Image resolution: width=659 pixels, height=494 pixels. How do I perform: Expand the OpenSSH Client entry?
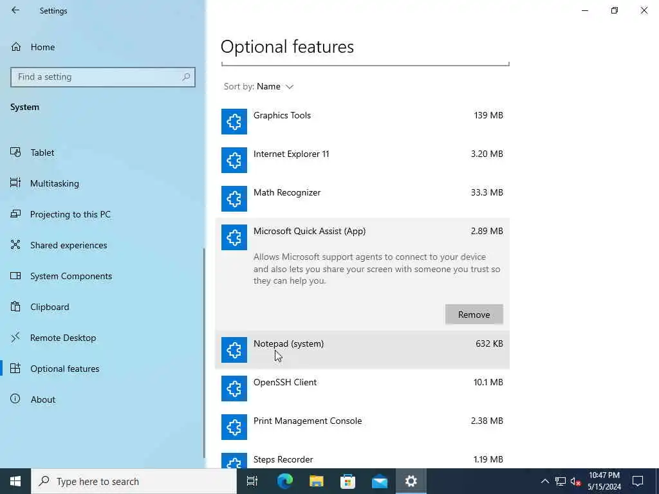(x=362, y=389)
